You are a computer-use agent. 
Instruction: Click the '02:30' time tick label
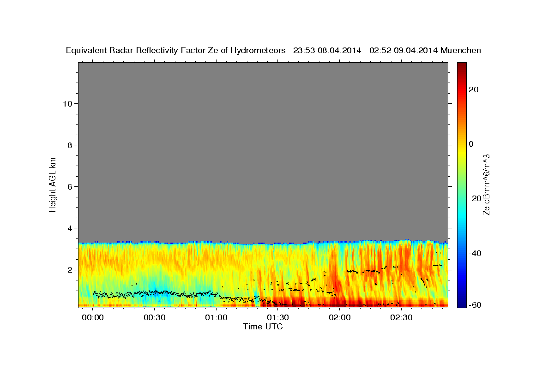tap(402, 318)
